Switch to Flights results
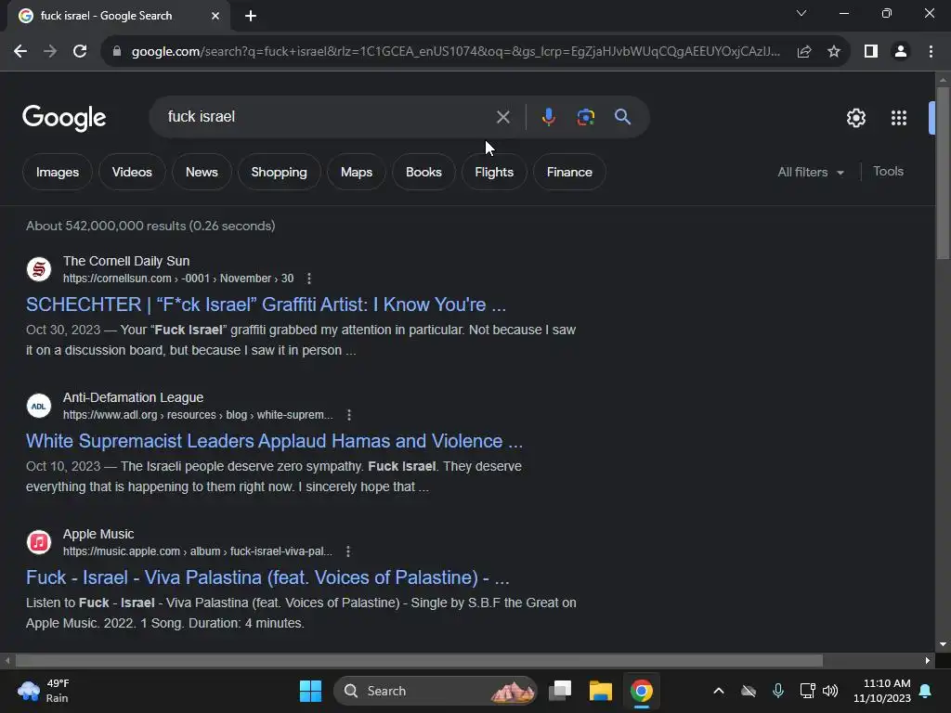This screenshot has height=713, width=951. click(x=494, y=172)
